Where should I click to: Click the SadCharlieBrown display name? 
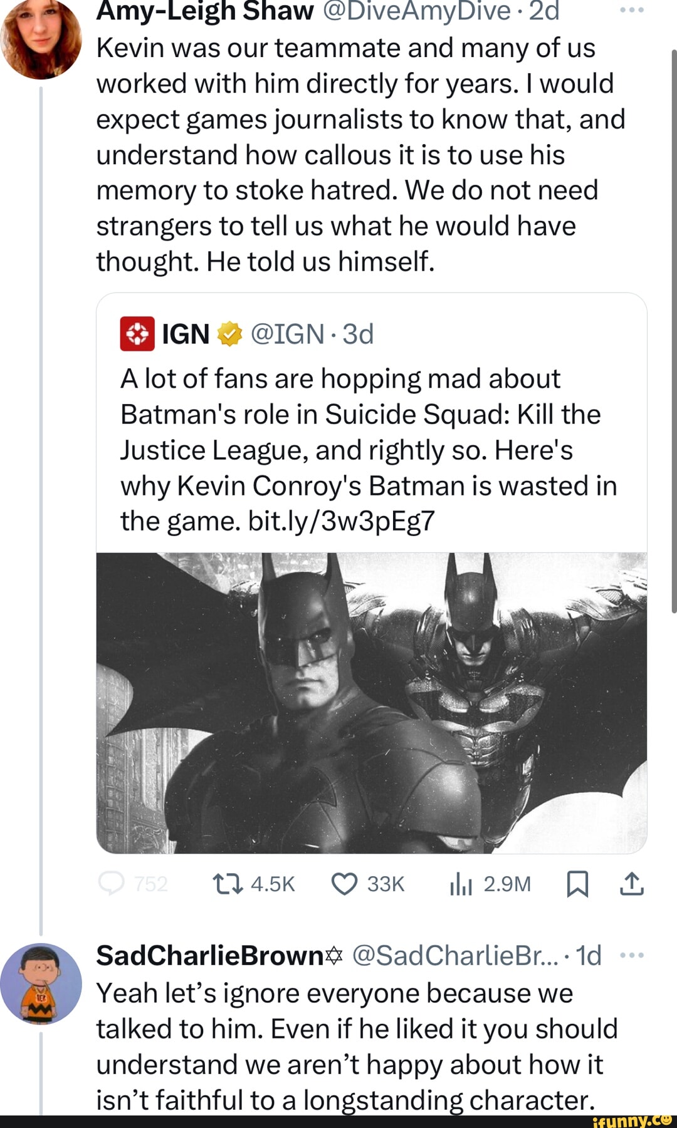point(210,956)
